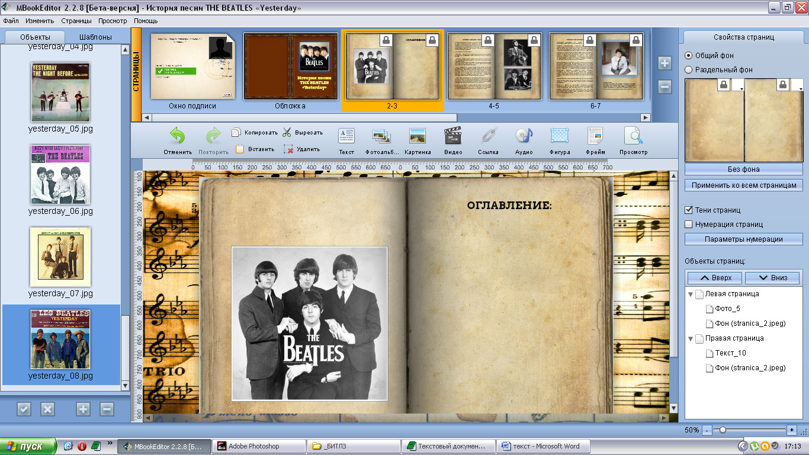Screen dimensions: 809x455
Task: Click the X button under objects list
Action: point(47,409)
